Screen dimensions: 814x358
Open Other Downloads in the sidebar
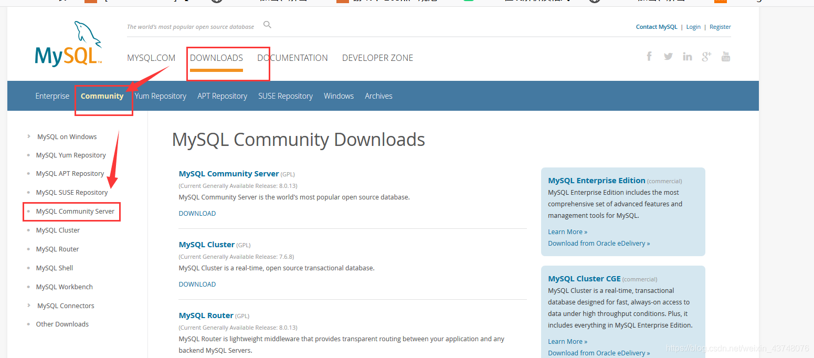tap(62, 324)
